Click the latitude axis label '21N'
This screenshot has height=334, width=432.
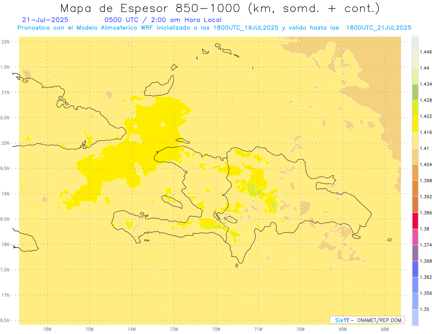click(x=5, y=92)
